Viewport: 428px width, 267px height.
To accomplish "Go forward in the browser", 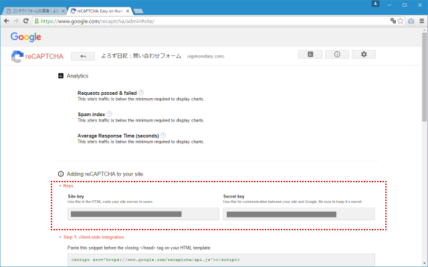I will (x=16, y=21).
